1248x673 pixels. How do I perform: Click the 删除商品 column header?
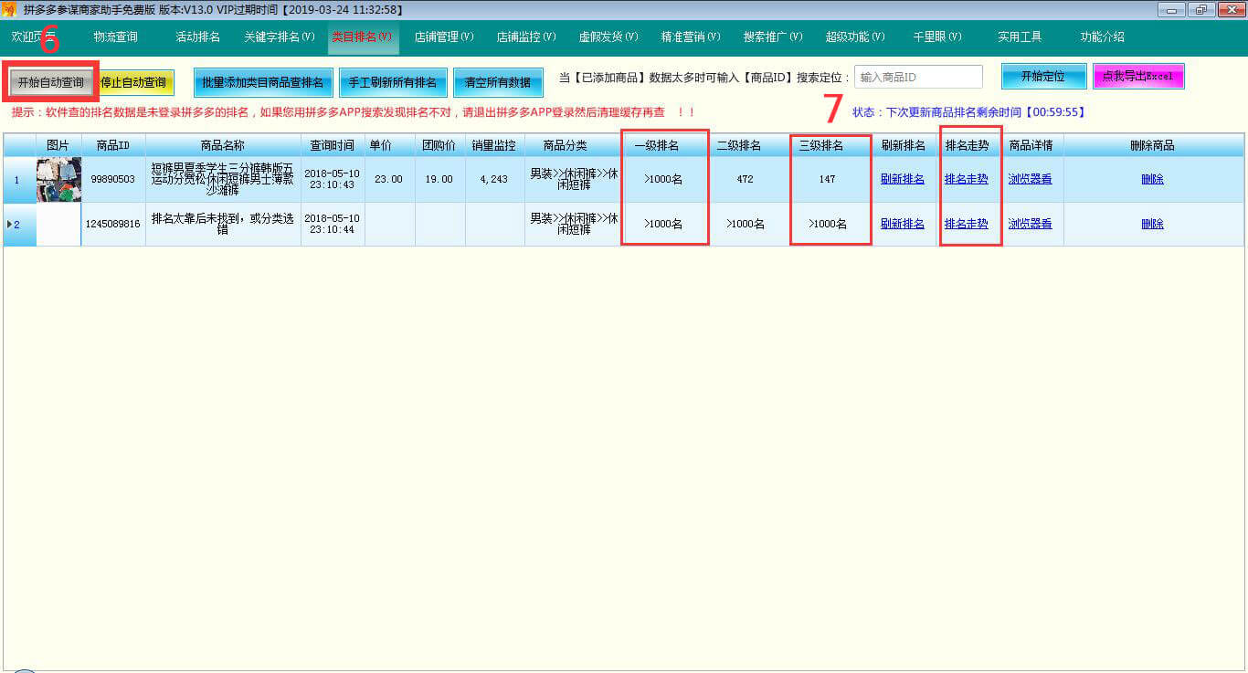pyautogui.click(x=1153, y=145)
